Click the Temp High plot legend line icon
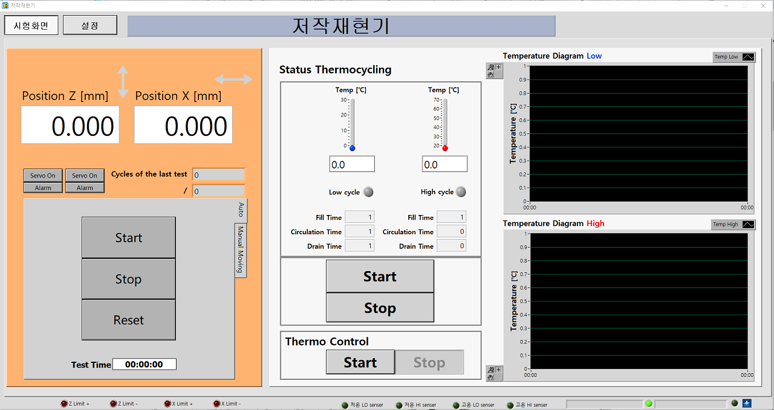774x410 pixels. (749, 224)
